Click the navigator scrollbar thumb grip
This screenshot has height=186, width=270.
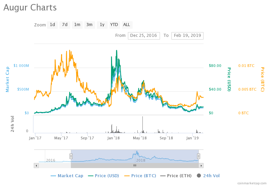[x=135, y=165]
